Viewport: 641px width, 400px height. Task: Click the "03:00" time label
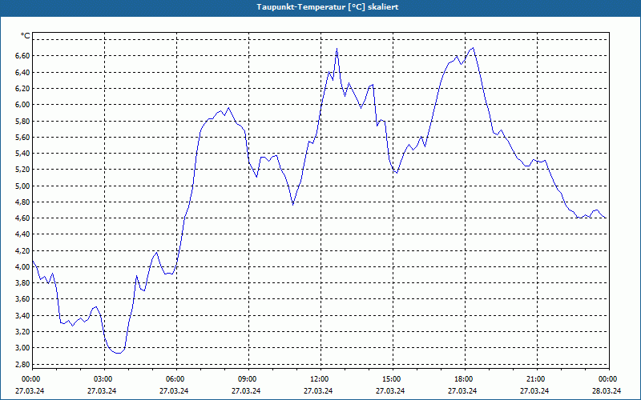[103, 379]
